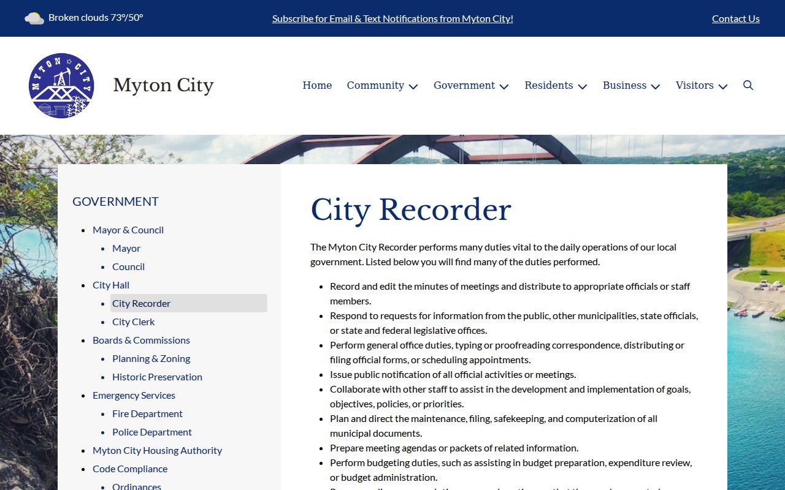
Task: Click the City Recorder page heading
Action: tap(411, 210)
